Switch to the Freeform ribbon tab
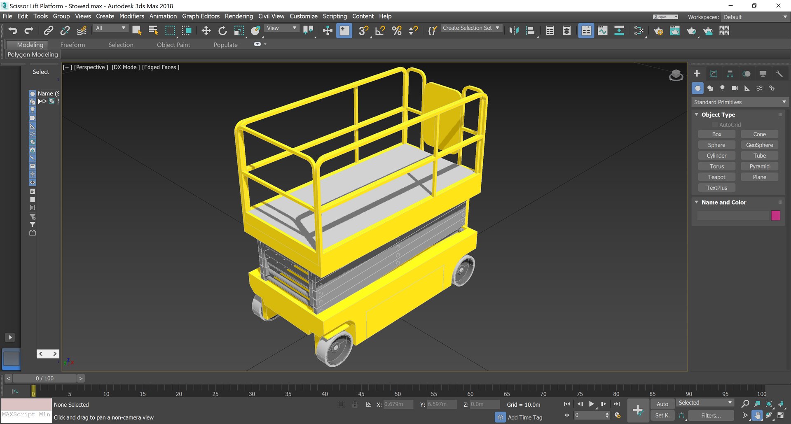791x424 pixels. (73, 44)
